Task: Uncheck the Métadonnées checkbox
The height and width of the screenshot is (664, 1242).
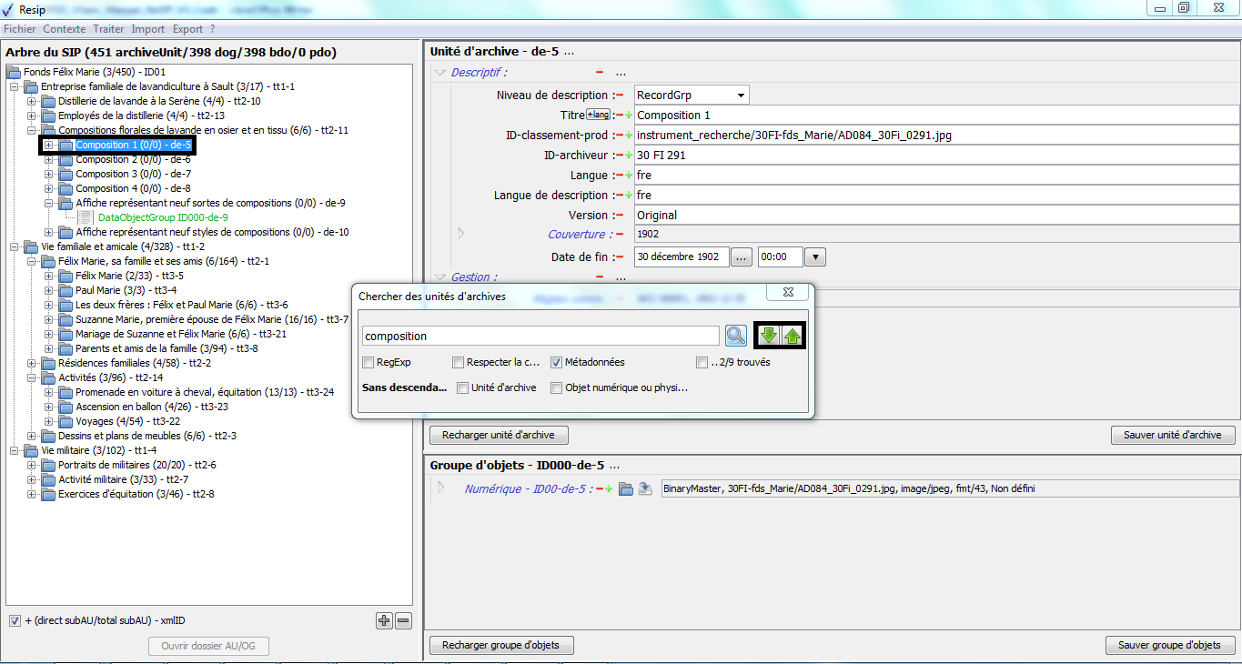Action: coord(557,362)
